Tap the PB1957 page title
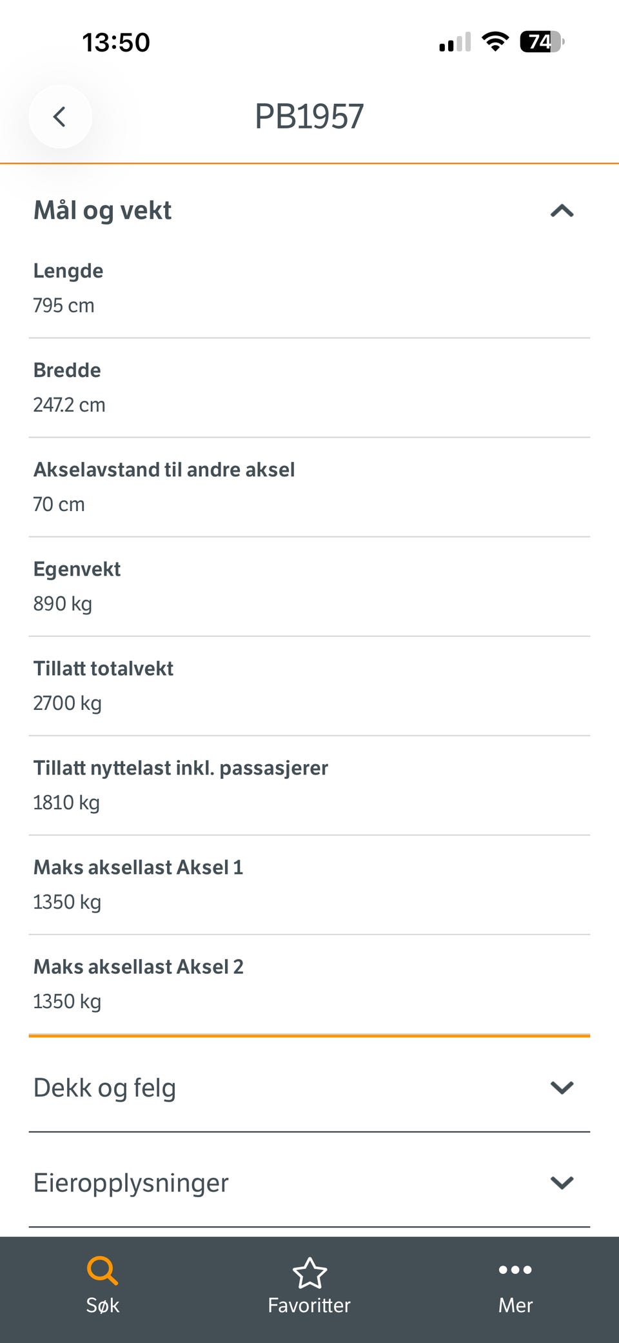This screenshot has width=619, height=1343. coord(309,117)
